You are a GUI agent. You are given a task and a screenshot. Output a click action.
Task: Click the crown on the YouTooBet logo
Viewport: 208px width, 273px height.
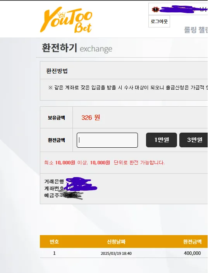pyautogui.click(x=61, y=15)
